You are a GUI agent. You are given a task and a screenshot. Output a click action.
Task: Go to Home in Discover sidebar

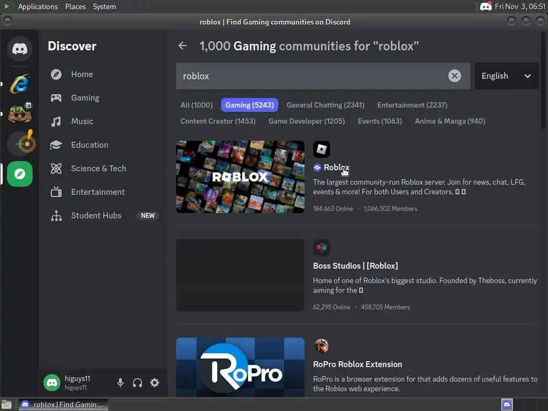(103, 74)
